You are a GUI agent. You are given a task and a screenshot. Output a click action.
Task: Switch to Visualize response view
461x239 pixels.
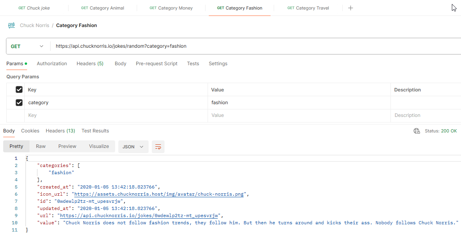point(99,146)
